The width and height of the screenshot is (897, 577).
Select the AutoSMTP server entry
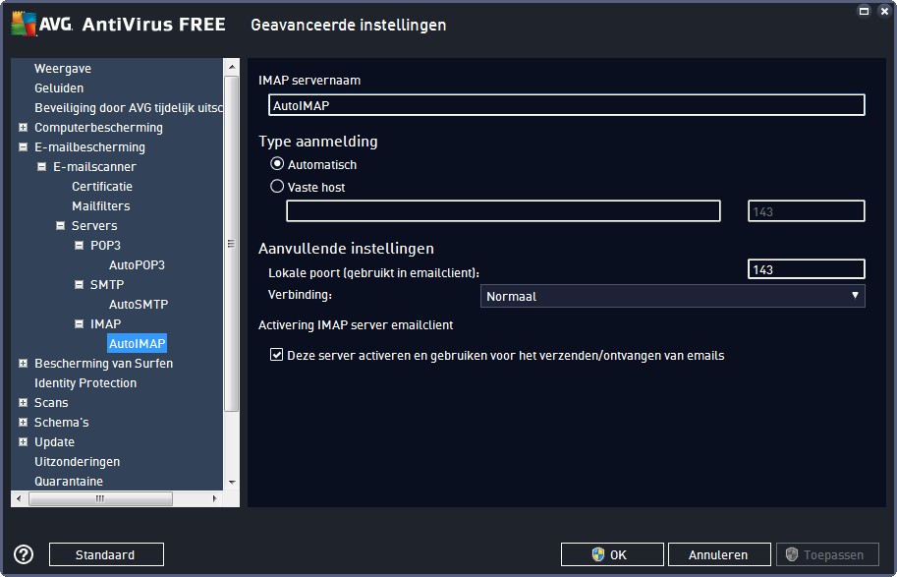coord(139,304)
